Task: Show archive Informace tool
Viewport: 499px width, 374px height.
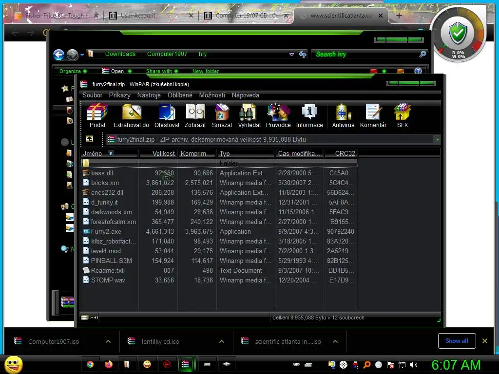Action: 309,116
